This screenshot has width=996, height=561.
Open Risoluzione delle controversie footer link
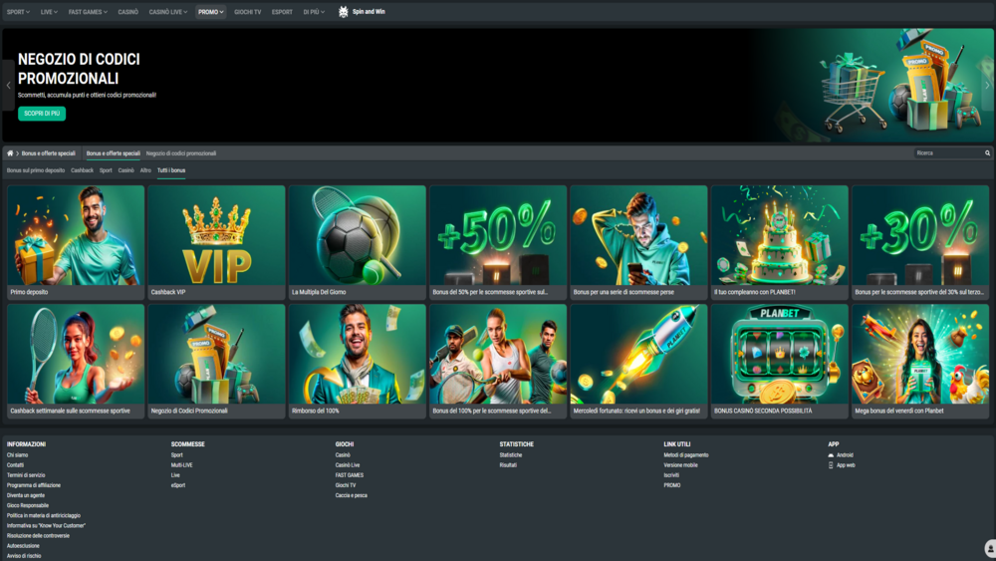point(38,535)
